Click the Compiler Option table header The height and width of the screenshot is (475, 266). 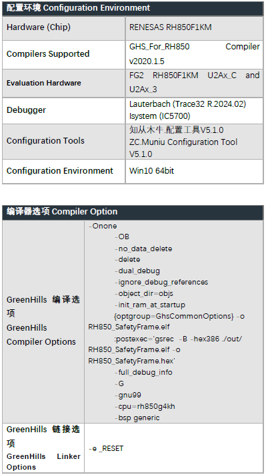pyautogui.click(x=133, y=212)
